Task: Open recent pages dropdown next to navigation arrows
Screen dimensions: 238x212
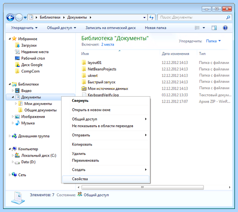Action: click(25, 17)
